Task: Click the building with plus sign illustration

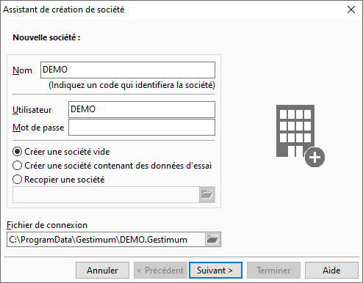Action: [x=301, y=136]
